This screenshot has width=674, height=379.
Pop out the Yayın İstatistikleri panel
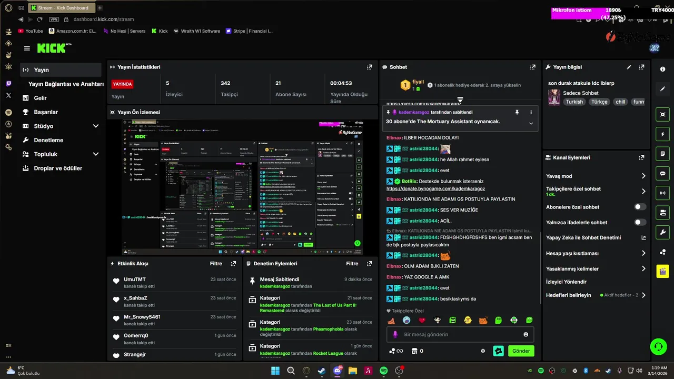coord(370,67)
